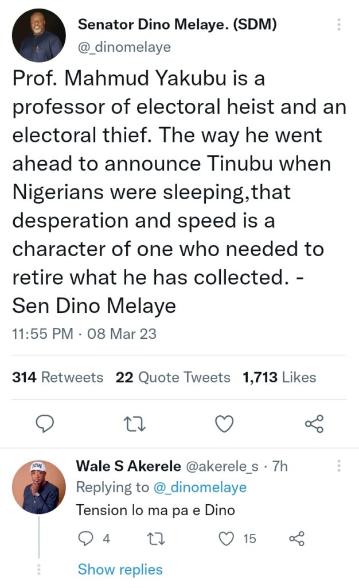The width and height of the screenshot is (359, 588).
Task: Share the main tweet via share icon
Action: pos(314,424)
